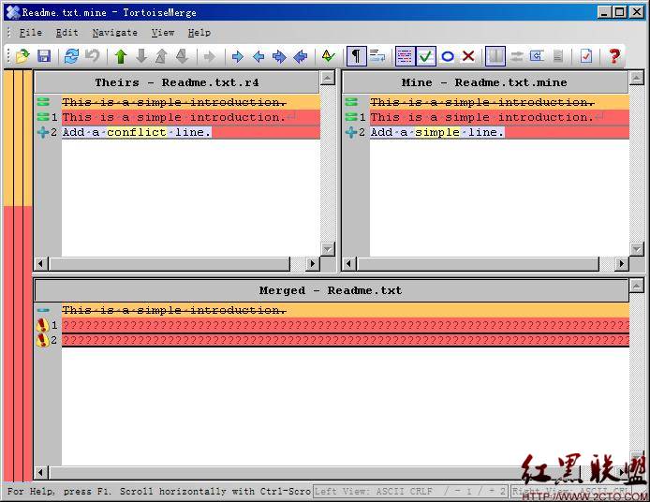The height and width of the screenshot is (502, 650).
Task: Click conflicted line 1 in Merged pane
Action: (x=346, y=325)
